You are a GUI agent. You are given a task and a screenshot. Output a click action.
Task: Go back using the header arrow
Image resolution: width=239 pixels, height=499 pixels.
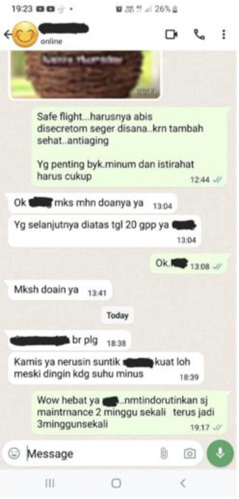point(8,34)
